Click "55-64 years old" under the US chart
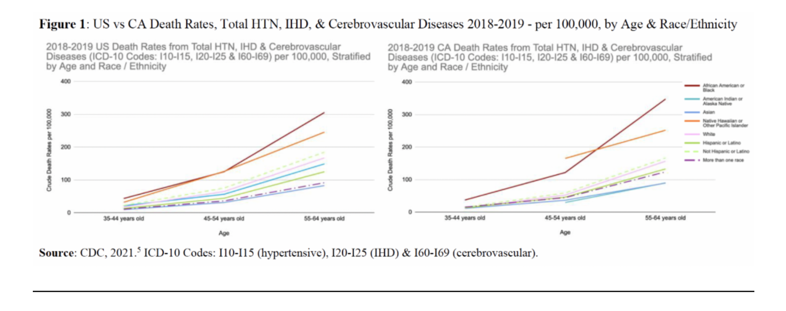Screen dimensions: 786x311 pos(324,219)
